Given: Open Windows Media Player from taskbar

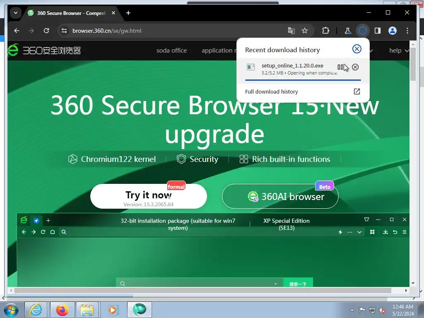Looking at the screenshot, I should click(x=113, y=310).
